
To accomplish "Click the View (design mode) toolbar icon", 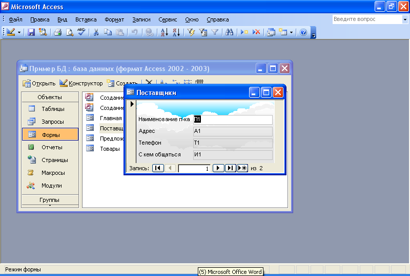I will [x=11, y=32].
